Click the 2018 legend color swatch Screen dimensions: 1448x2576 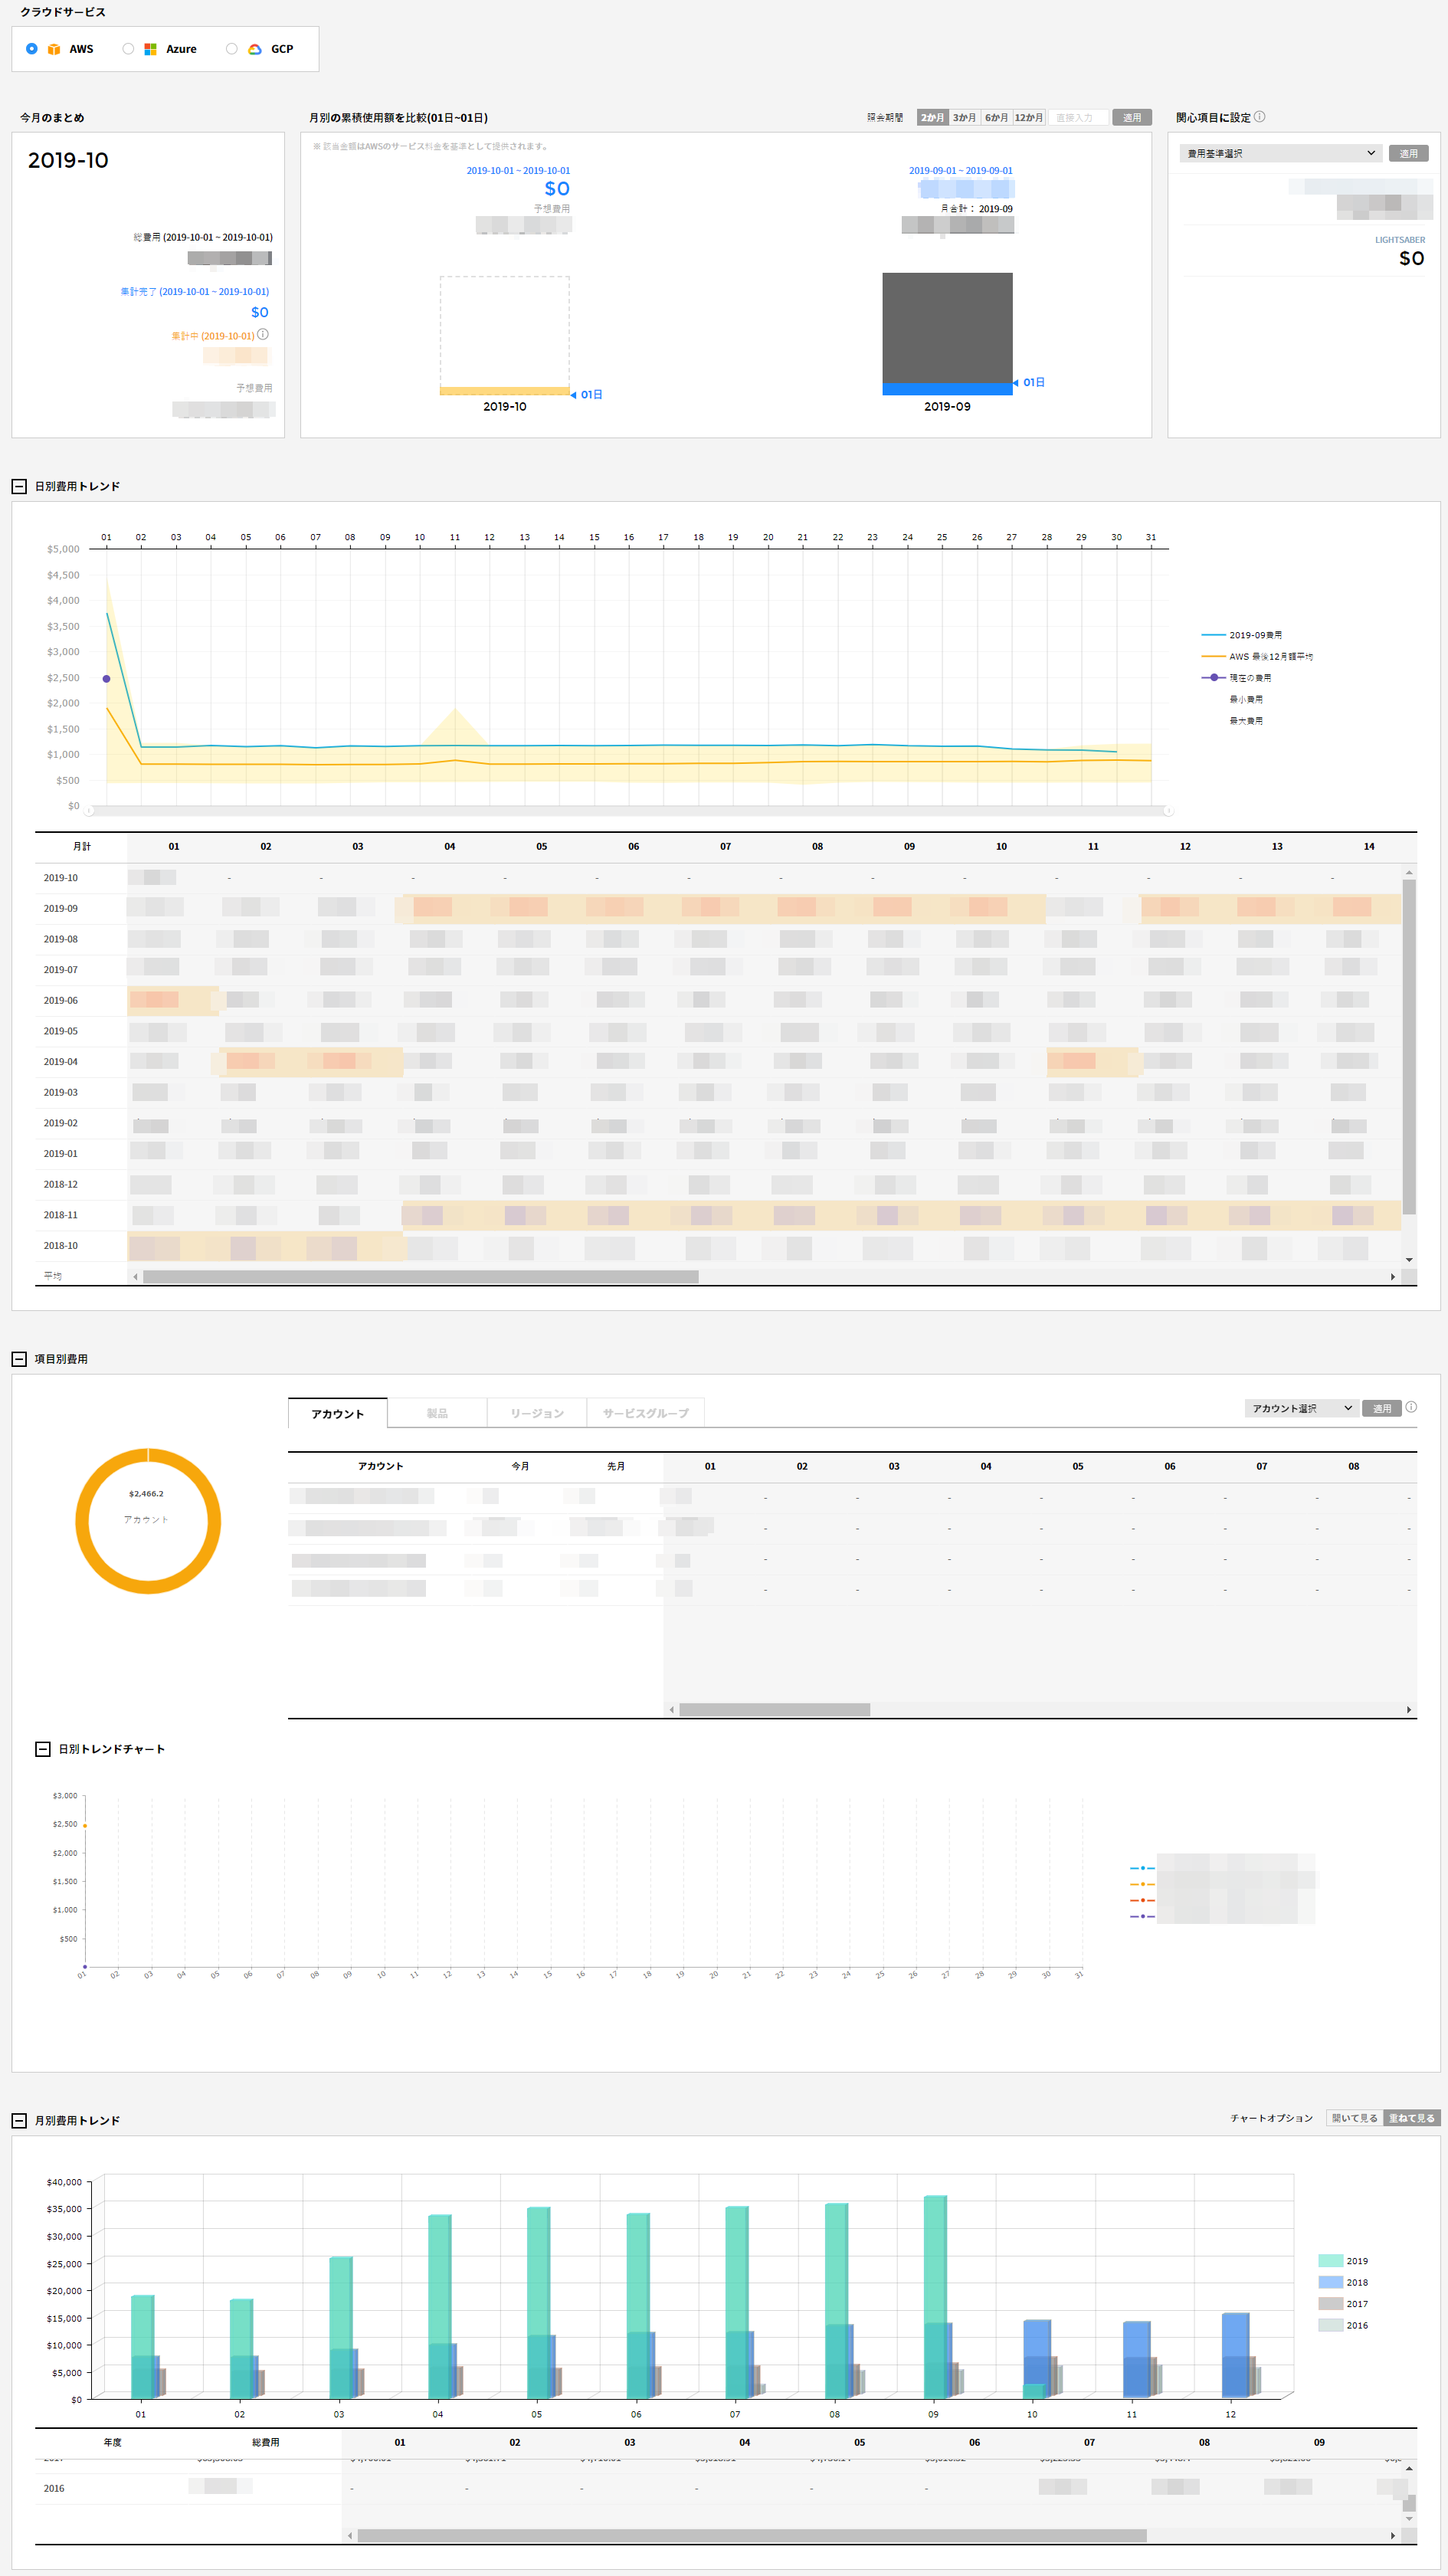point(1330,2282)
